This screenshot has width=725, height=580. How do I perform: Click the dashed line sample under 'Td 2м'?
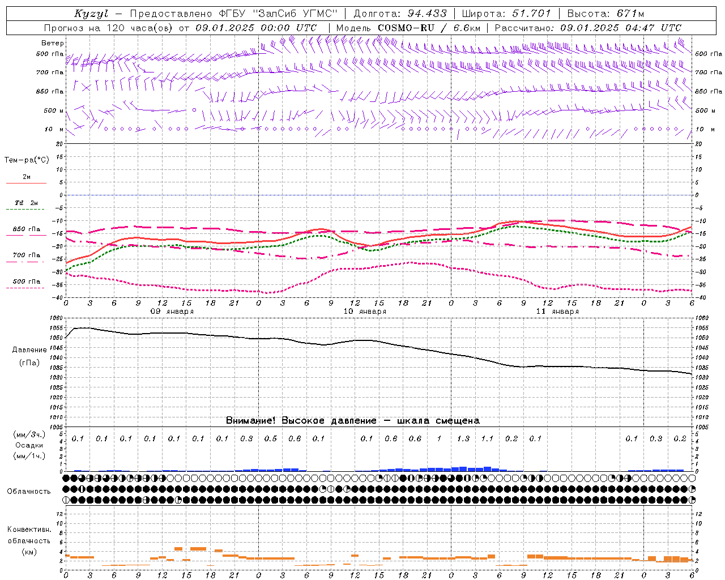click(25, 210)
